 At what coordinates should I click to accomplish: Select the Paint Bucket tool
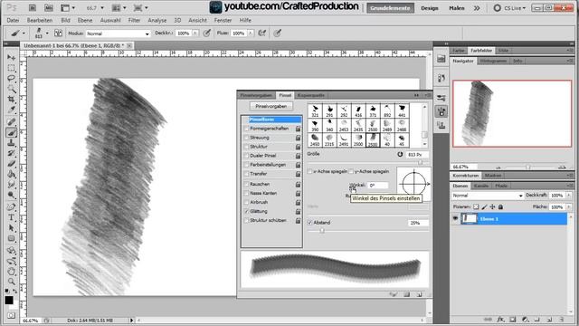(11, 174)
